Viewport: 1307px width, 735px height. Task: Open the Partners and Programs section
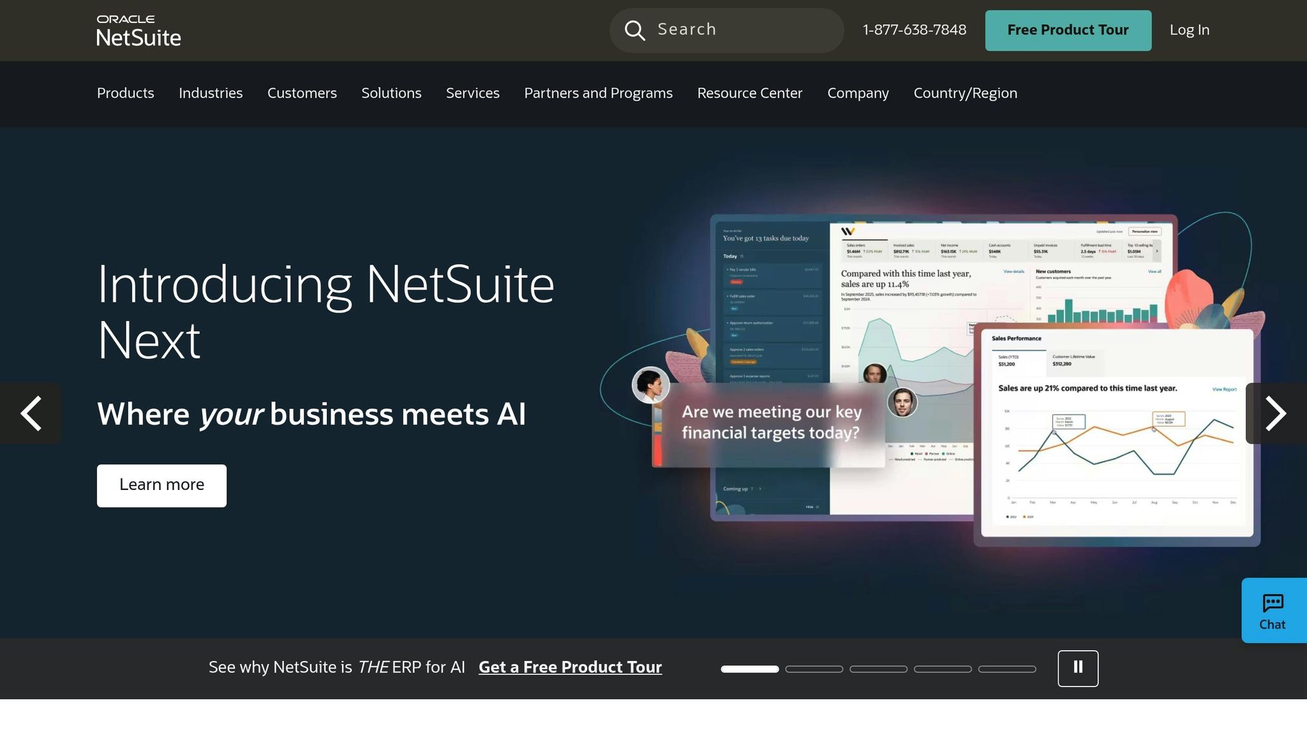click(598, 93)
